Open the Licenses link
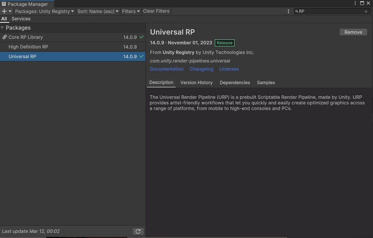 (x=229, y=69)
